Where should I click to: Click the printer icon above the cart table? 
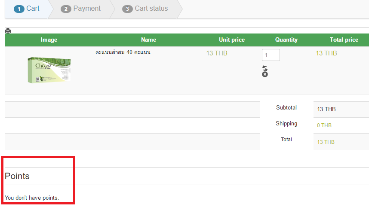8,30
